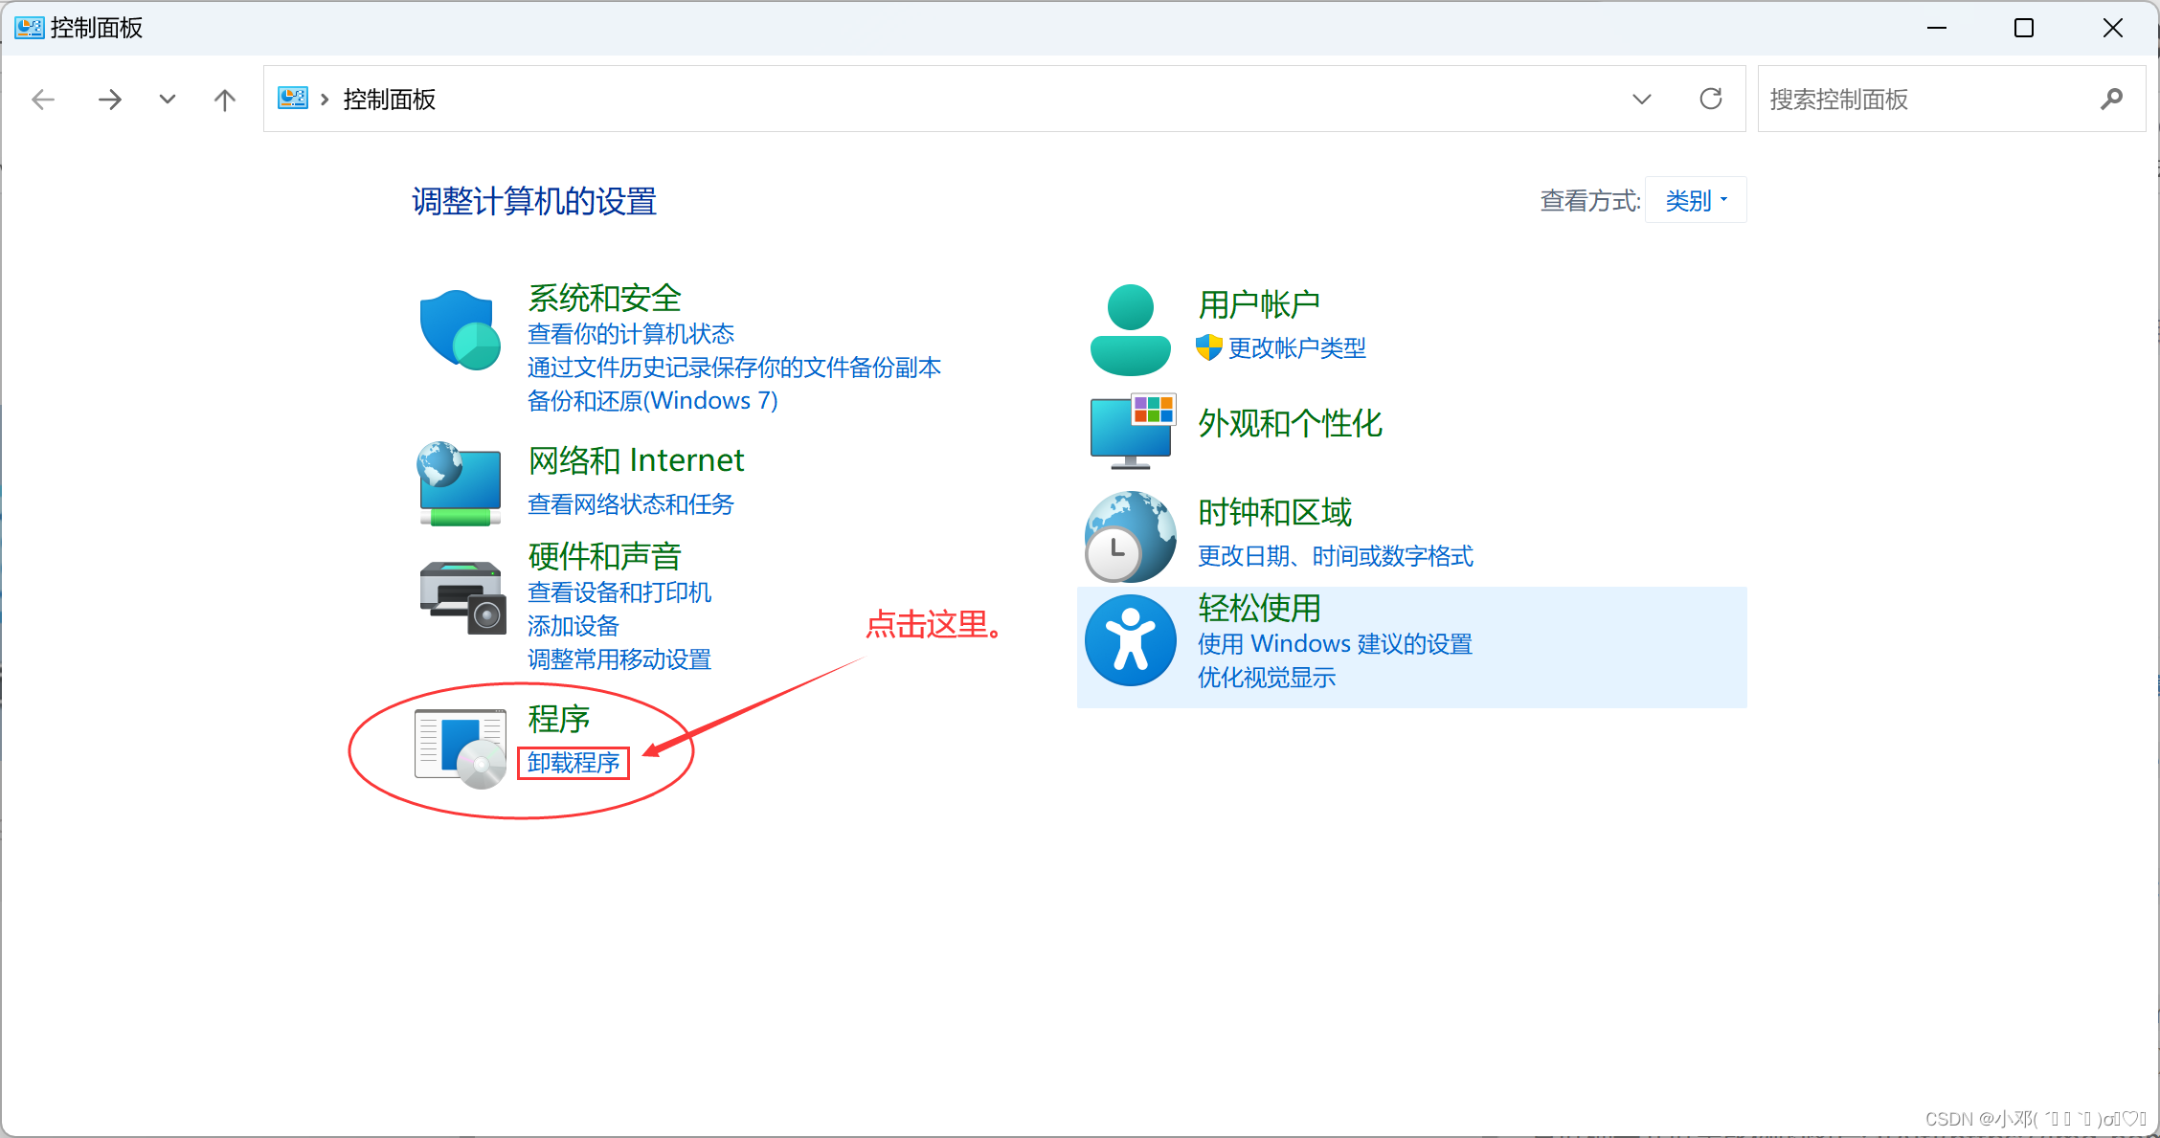Click the 卸载程序 uninstall link
The width and height of the screenshot is (2160, 1138).
click(x=574, y=763)
